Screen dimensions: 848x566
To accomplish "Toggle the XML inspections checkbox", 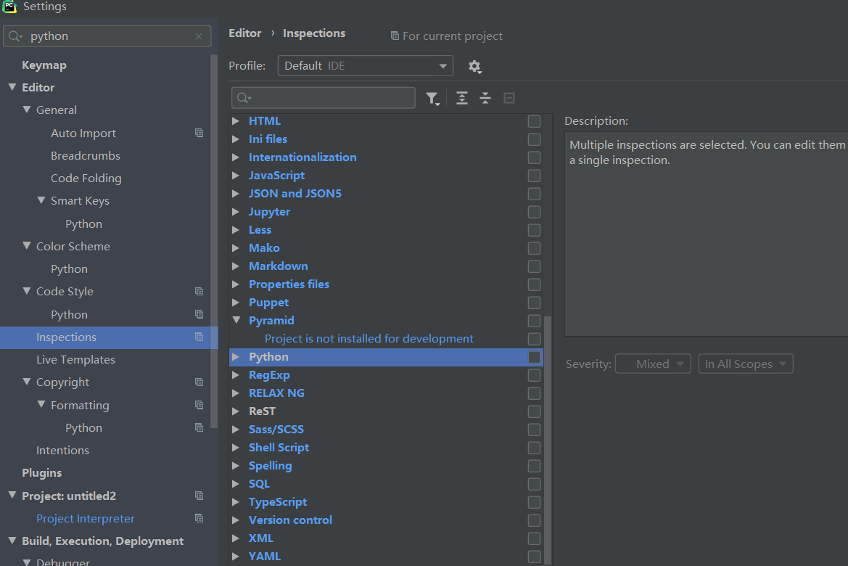I will click(534, 538).
